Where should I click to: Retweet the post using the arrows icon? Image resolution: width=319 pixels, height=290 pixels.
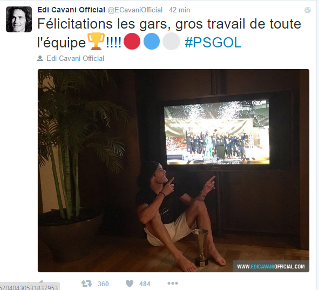click(87, 284)
